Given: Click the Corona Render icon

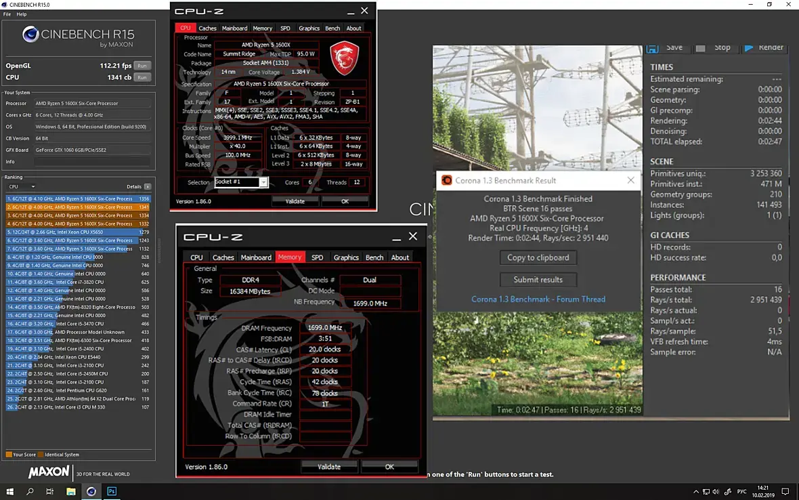Looking at the screenshot, I should [x=748, y=48].
